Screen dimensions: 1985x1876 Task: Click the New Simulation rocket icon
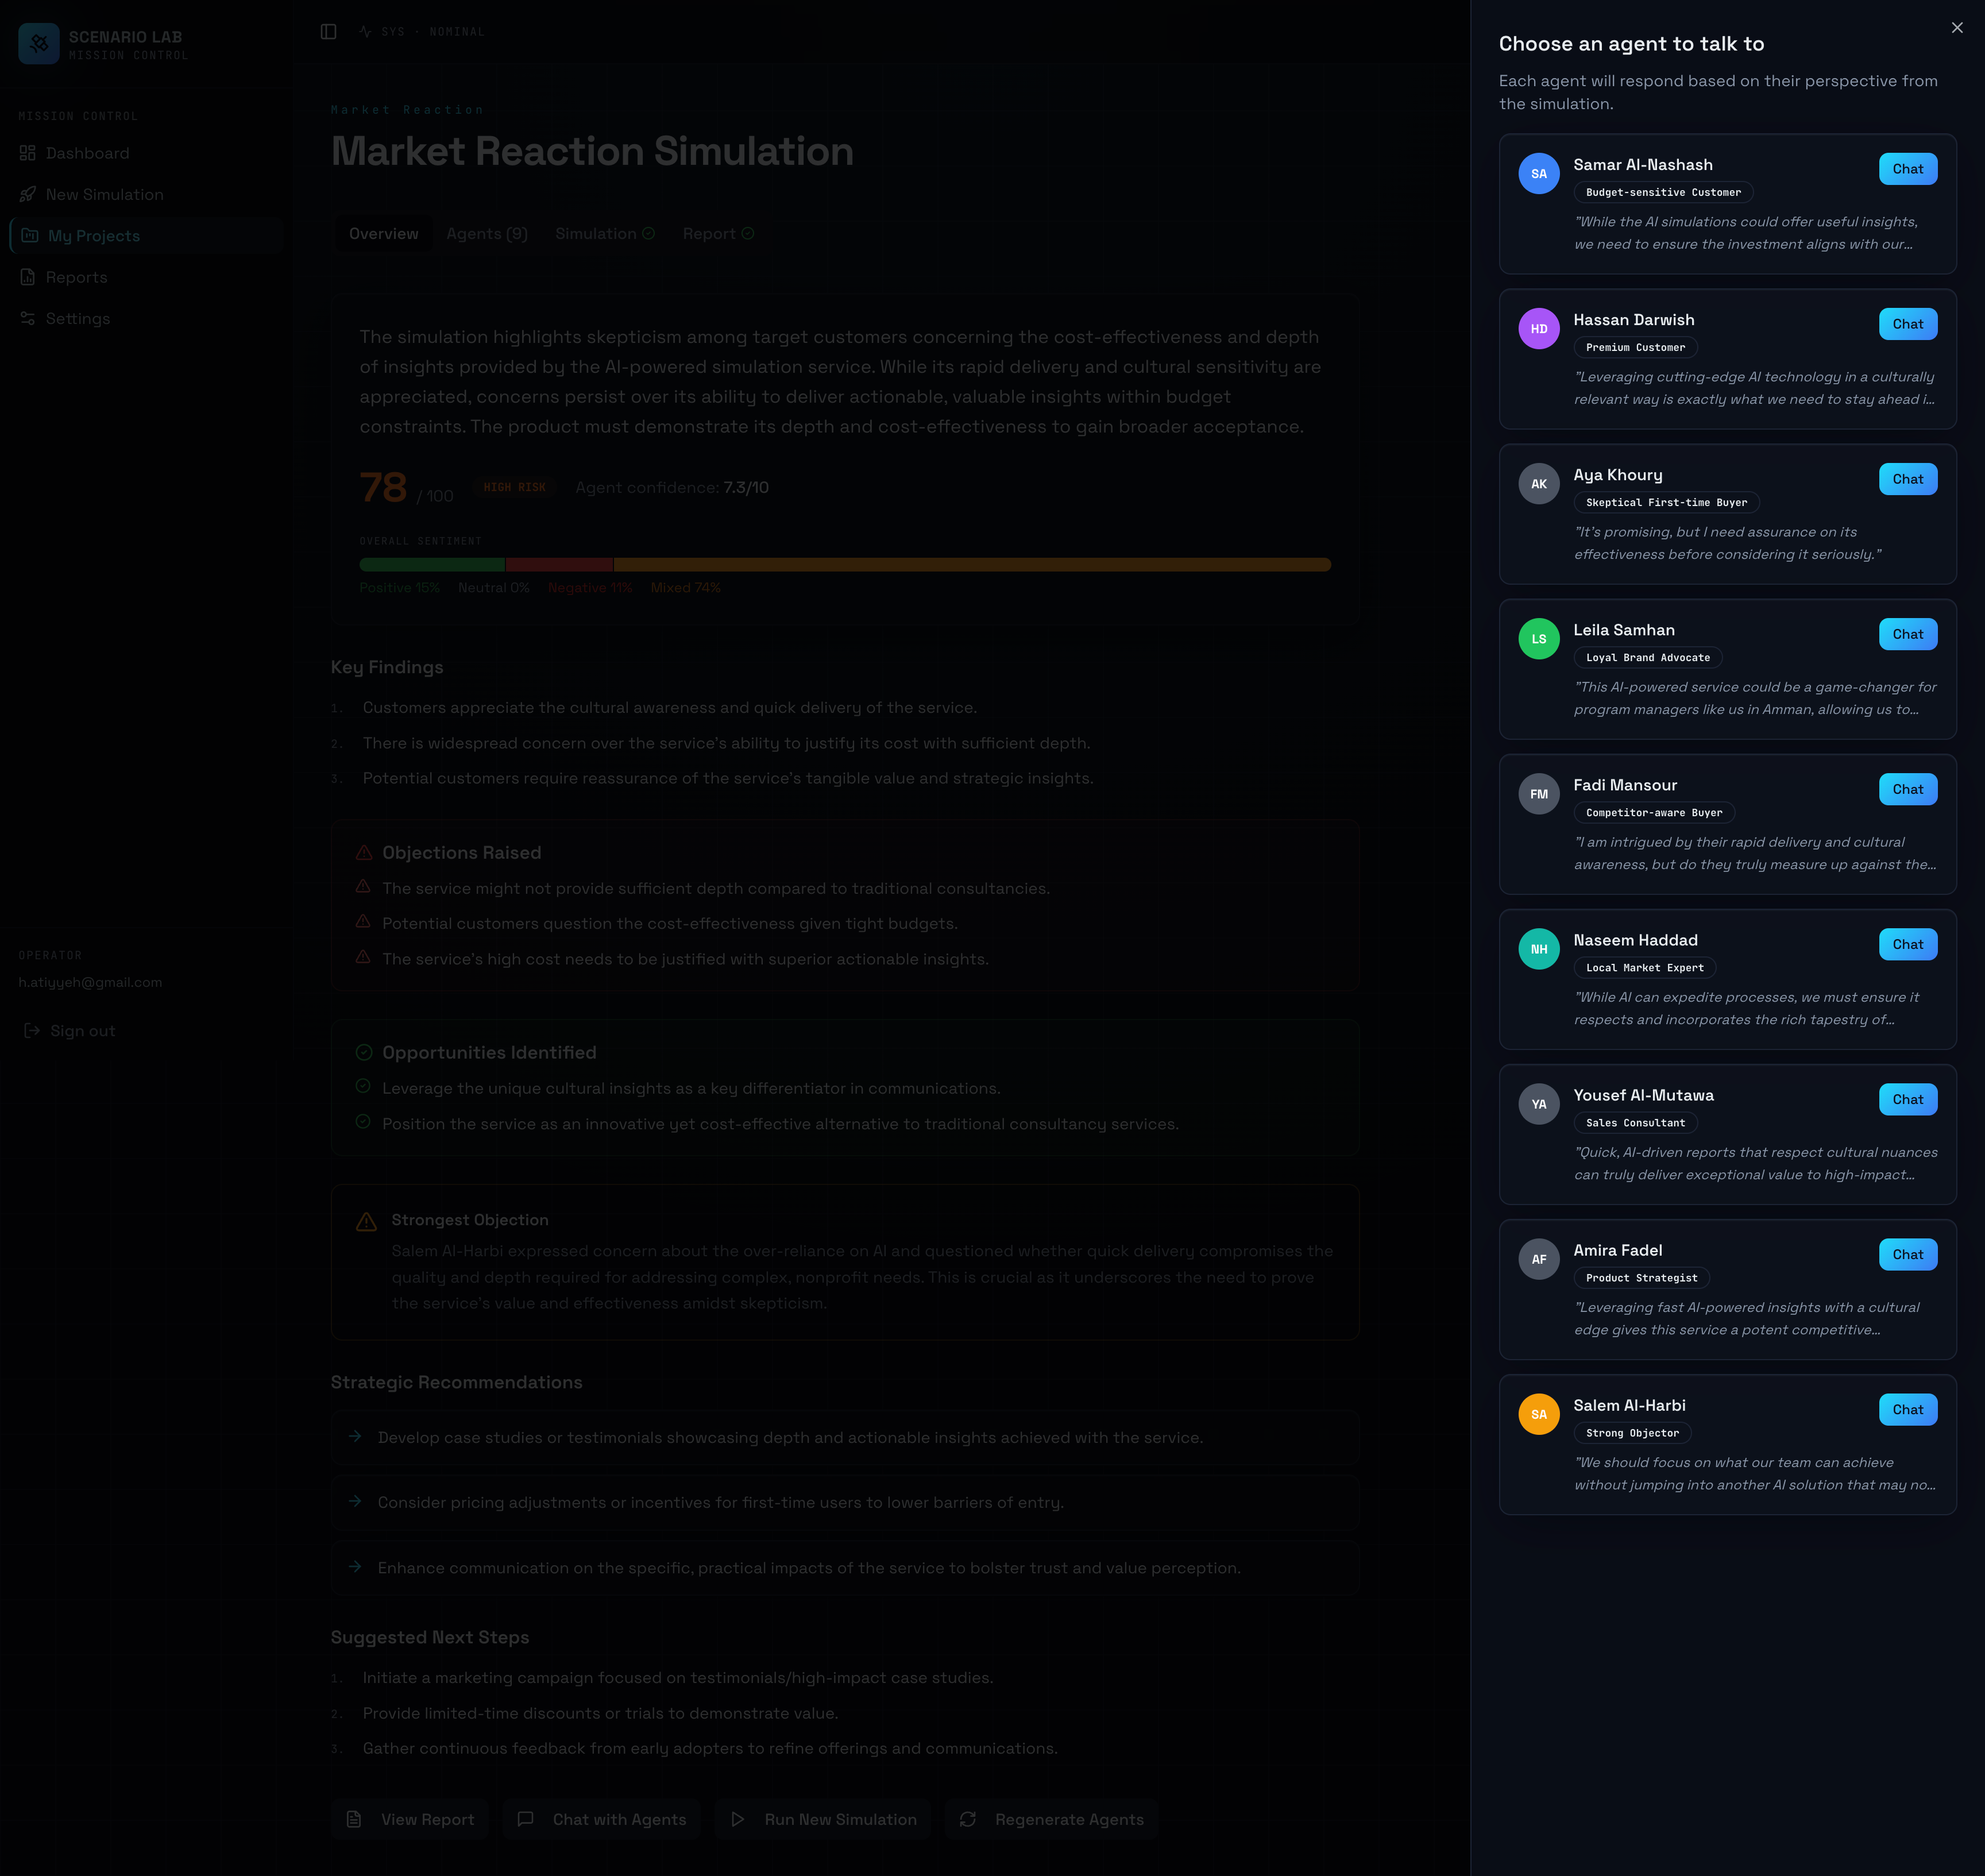coord(27,194)
